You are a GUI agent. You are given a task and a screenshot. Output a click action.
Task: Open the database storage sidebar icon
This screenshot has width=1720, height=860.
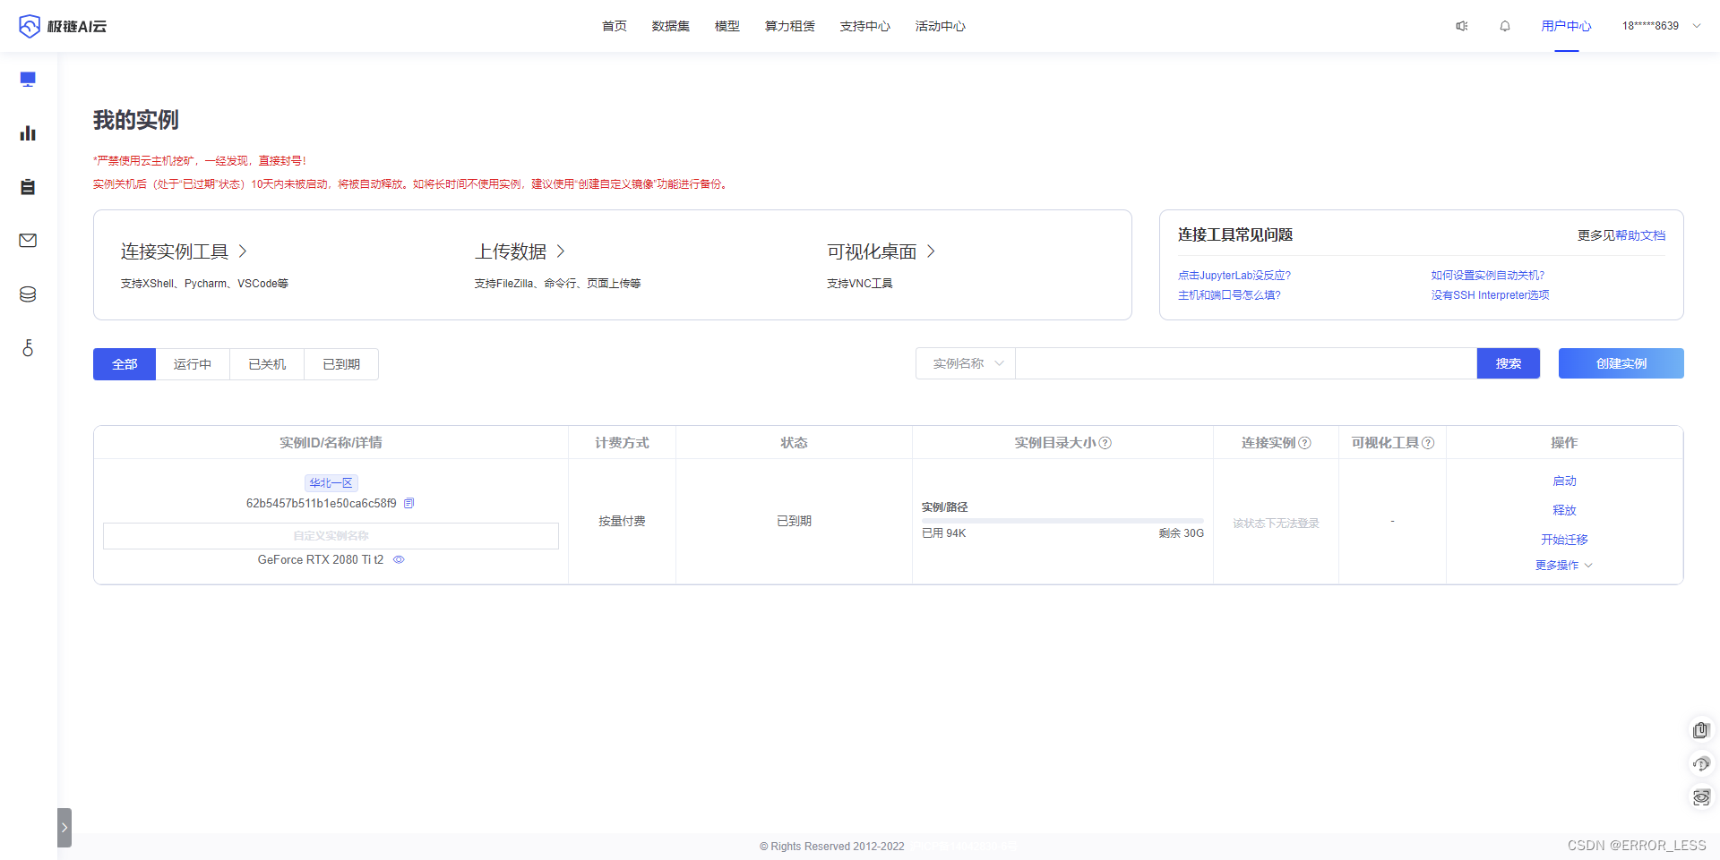click(x=28, y=294)
